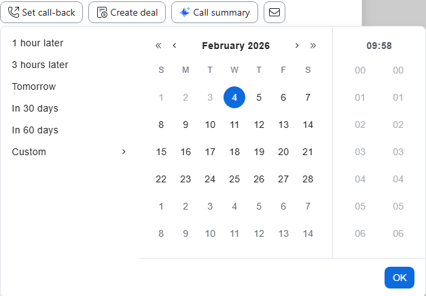426x296 pixels.
Task: Select the 3 hours later option
Action: pyautogui.click(x=40, y=65)
